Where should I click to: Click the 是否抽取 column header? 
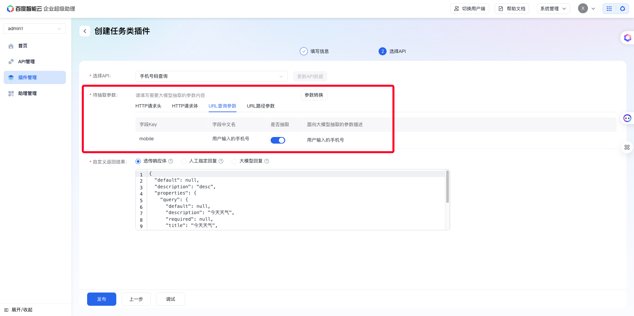(x=280, y=125)
